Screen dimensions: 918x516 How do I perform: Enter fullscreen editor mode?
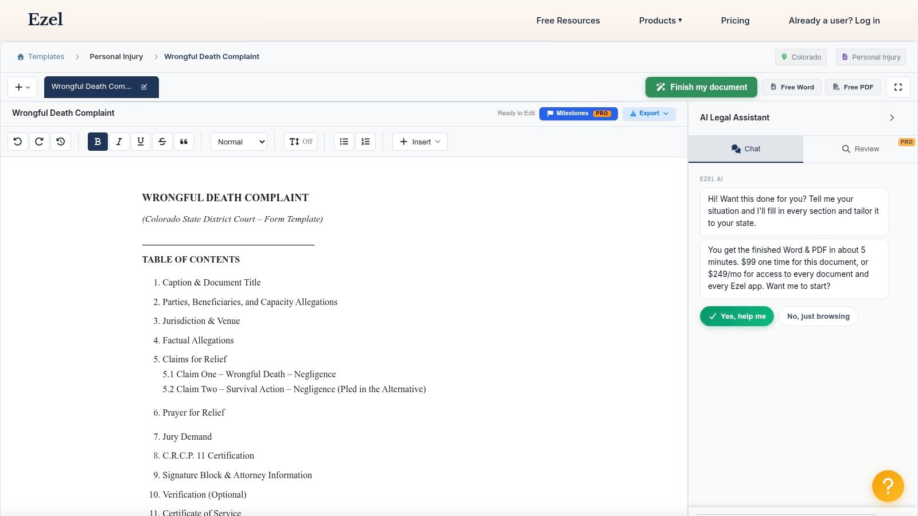(898, 87)
